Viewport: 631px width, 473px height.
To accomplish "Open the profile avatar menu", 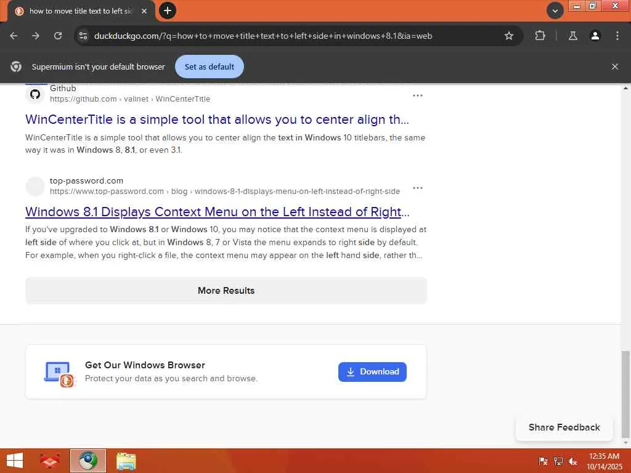I will 595,36.
